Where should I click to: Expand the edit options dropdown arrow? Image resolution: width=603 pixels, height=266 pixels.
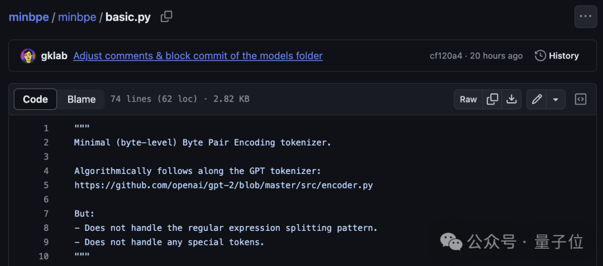click(x=556, y=99)
